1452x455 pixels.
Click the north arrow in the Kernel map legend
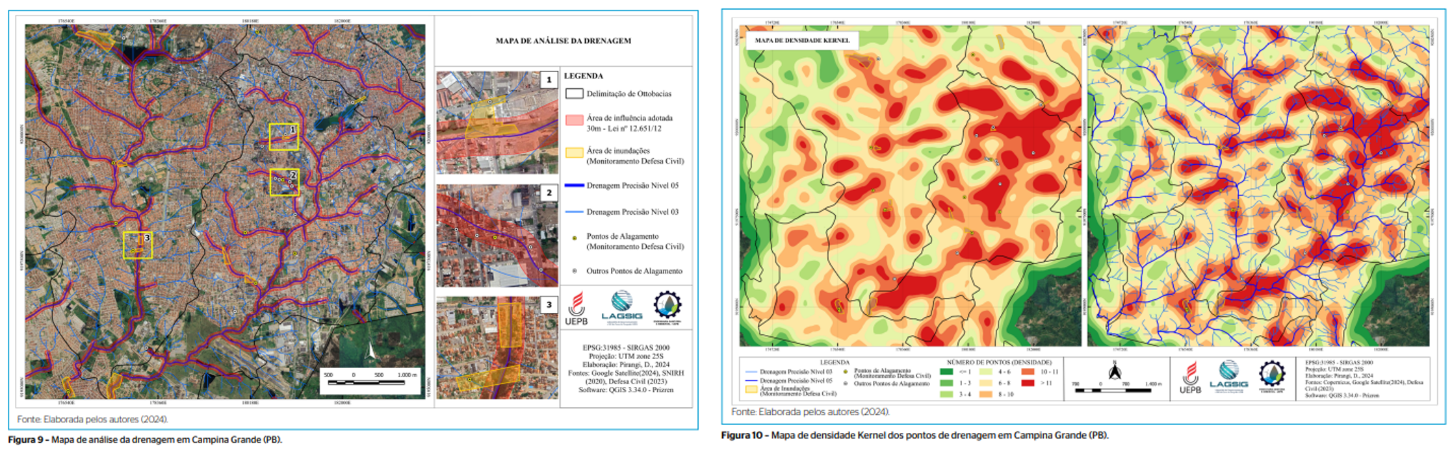pos(1115,371)
